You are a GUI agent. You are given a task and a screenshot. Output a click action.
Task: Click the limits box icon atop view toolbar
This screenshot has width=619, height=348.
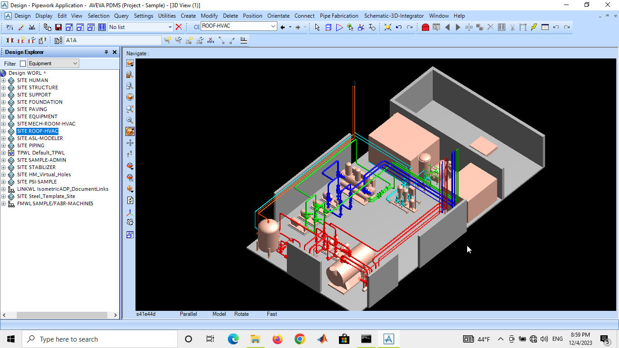[130, 63]
